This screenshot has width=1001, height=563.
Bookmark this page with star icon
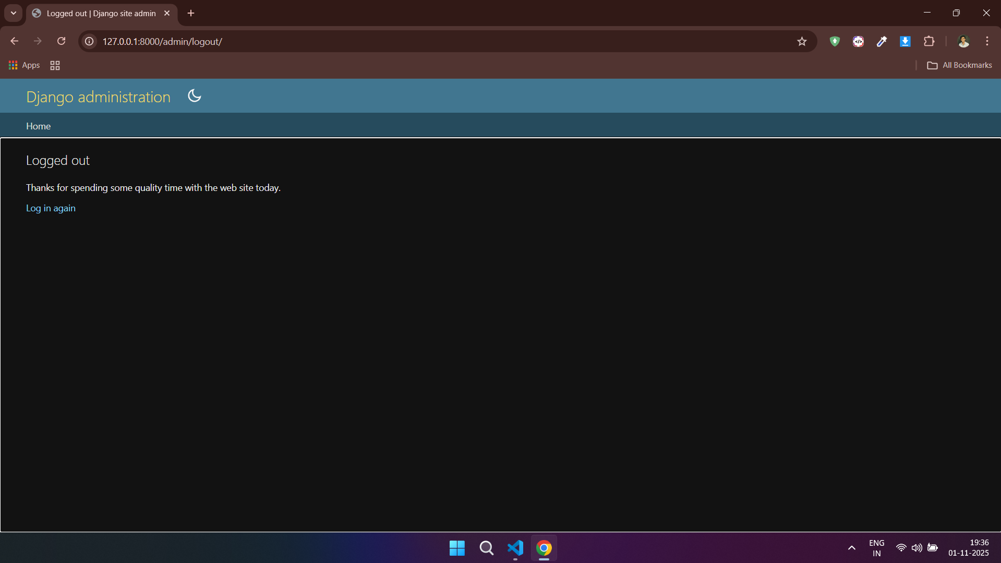(802, 41)
